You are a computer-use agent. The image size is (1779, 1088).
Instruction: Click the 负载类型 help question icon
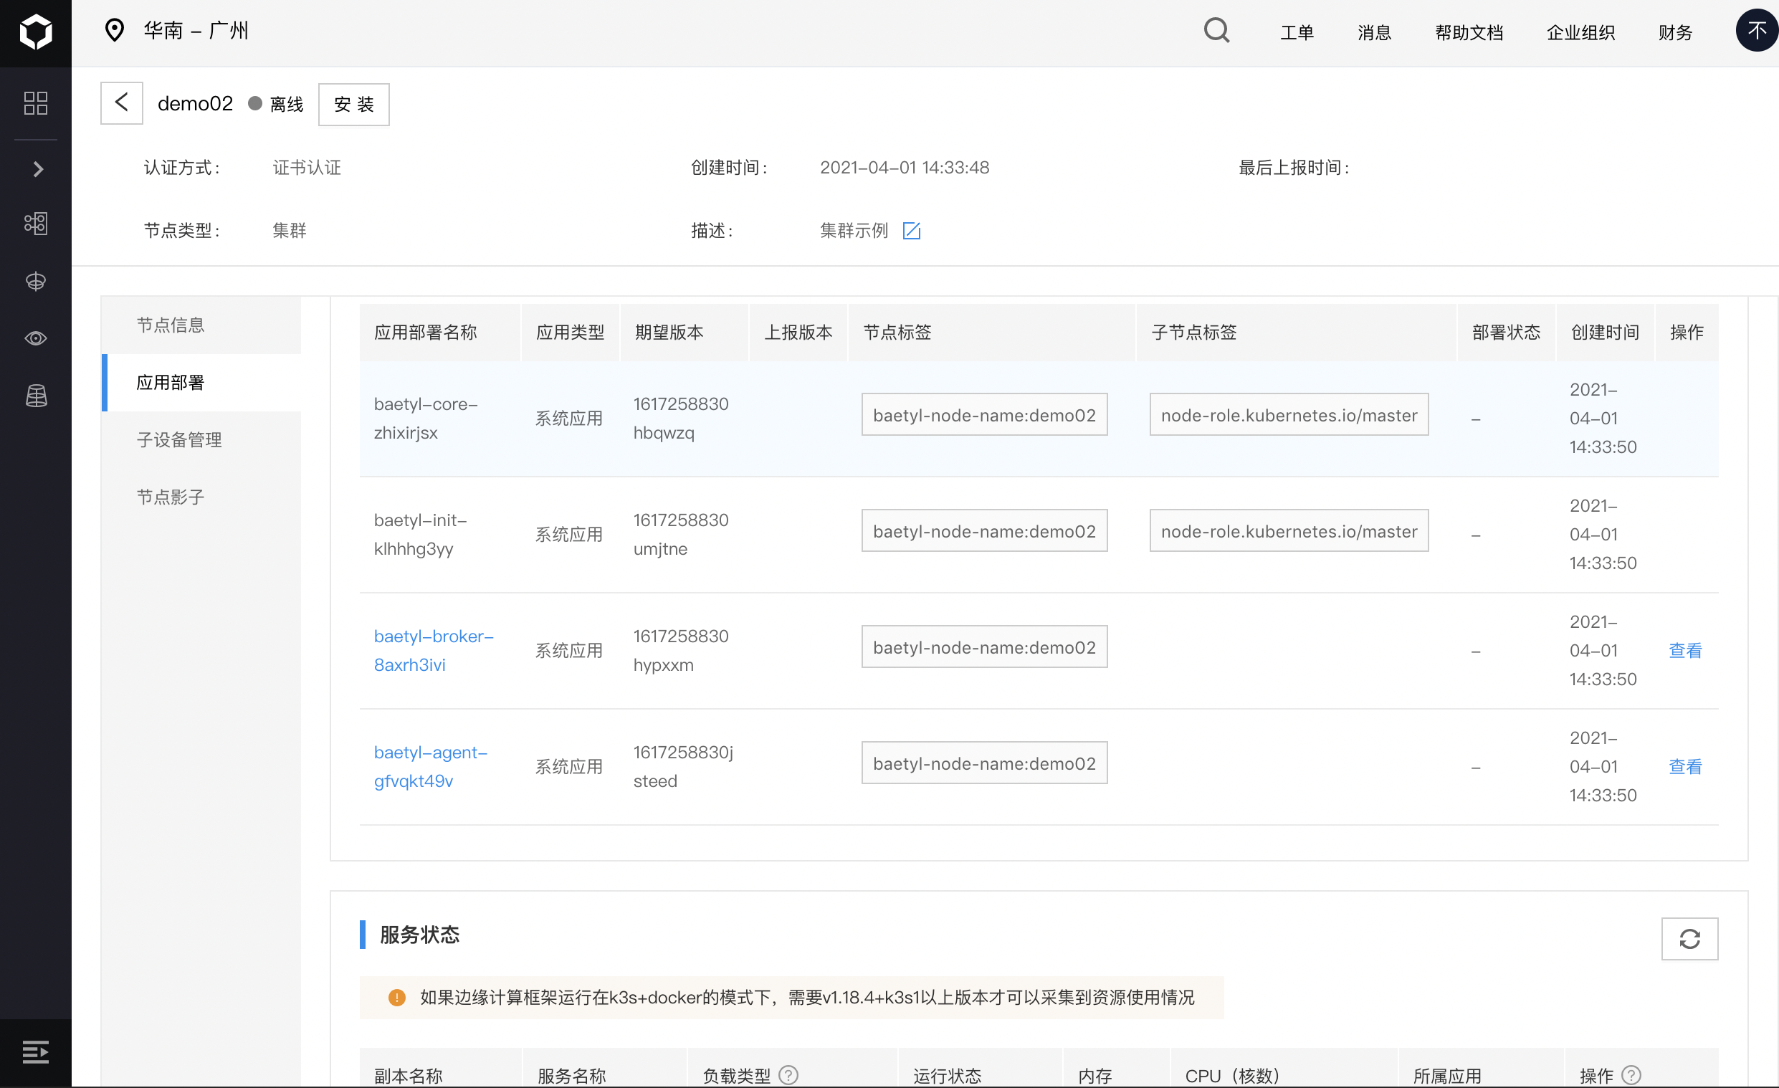pyautogui.click(x=788, y=1075)
